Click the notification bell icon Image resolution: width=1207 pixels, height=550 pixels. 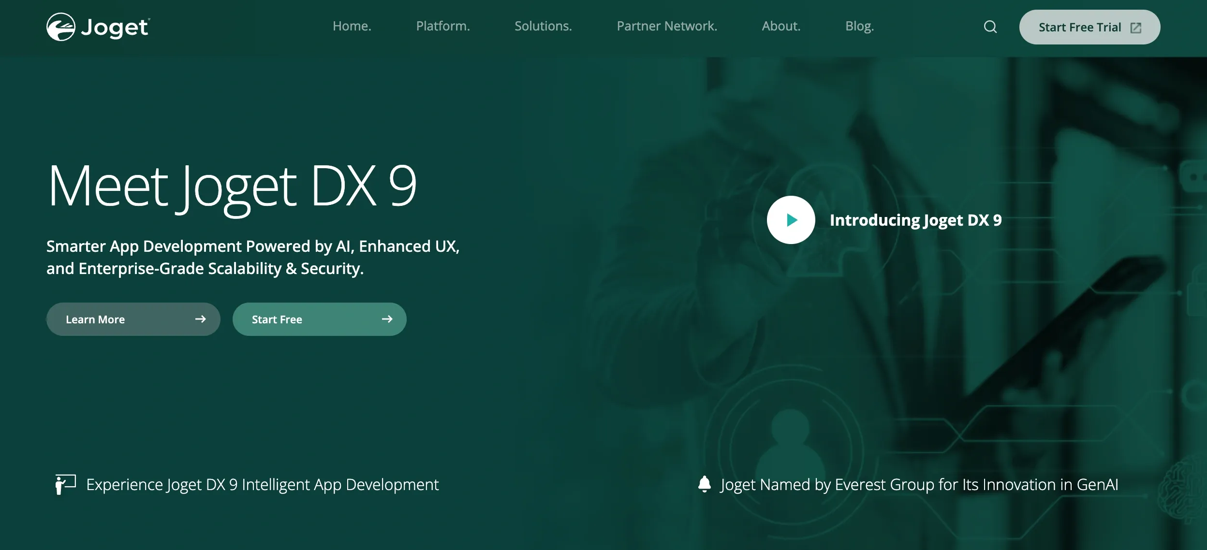[x=705, y=484]
